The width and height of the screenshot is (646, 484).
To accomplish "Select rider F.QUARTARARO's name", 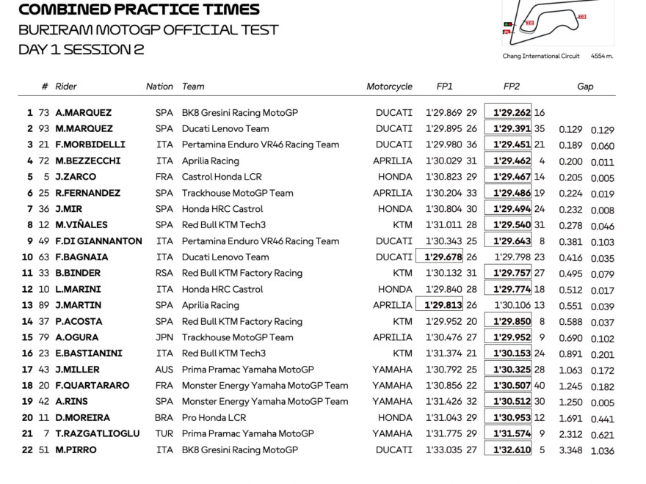I will click(92, 386).
